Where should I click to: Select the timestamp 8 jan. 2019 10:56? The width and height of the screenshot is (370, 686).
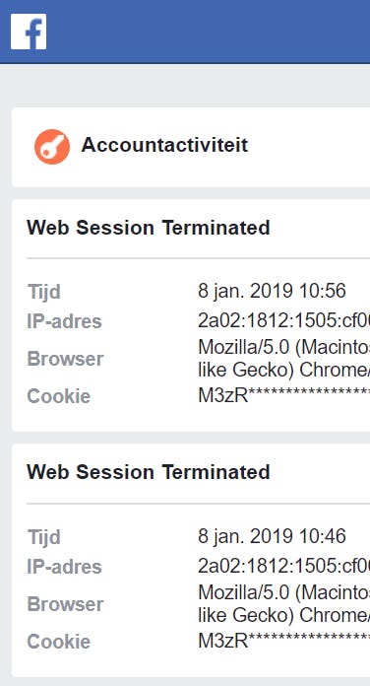pyautogui.click(x=272, y=291)
